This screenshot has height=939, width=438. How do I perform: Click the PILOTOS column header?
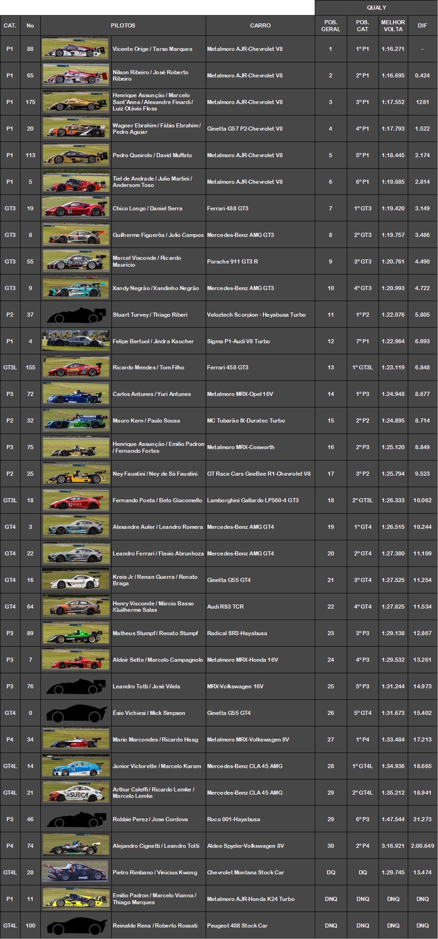click(123, 26)
